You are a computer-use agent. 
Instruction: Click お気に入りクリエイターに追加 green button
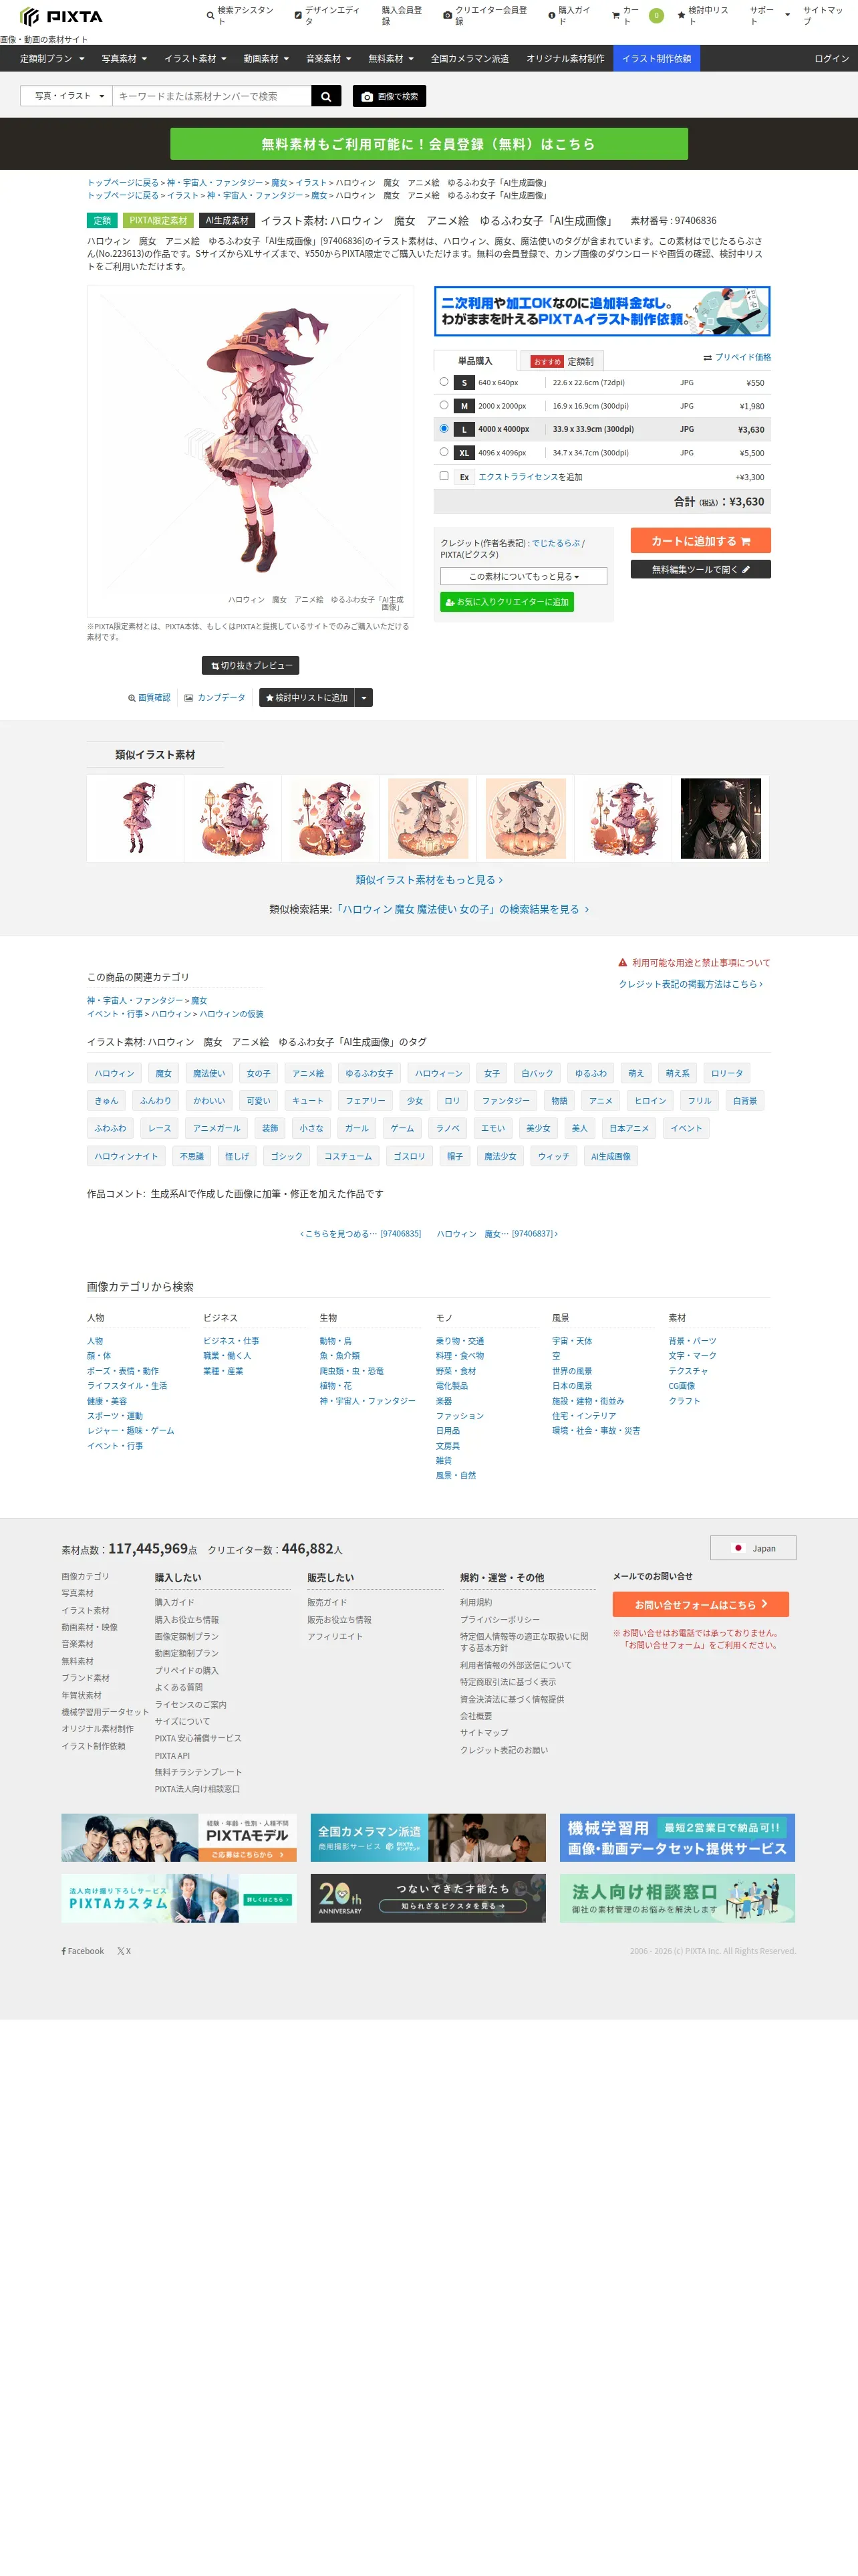(507, 602)
